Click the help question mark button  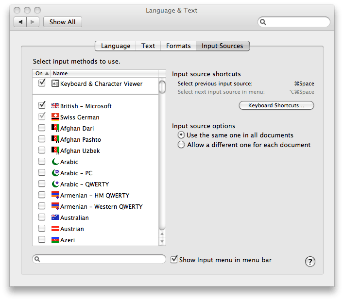click(x=310, y=262)
